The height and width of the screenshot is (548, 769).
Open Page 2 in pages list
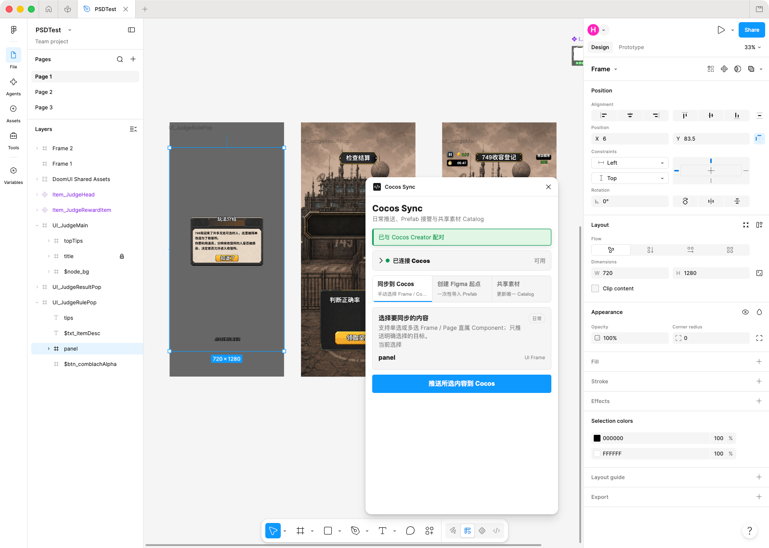(x=85, y=92)
